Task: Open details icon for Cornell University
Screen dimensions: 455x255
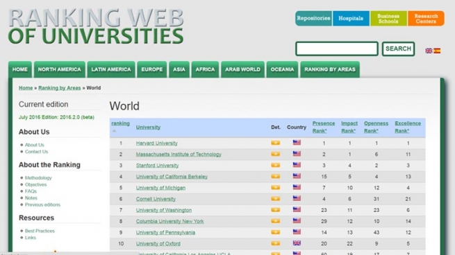Action: [x=275, y=199]
